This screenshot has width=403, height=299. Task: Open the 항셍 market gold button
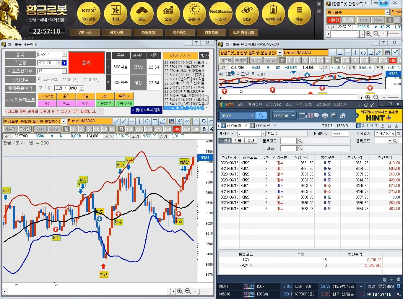pyautogui.click(x=116, y=14)
